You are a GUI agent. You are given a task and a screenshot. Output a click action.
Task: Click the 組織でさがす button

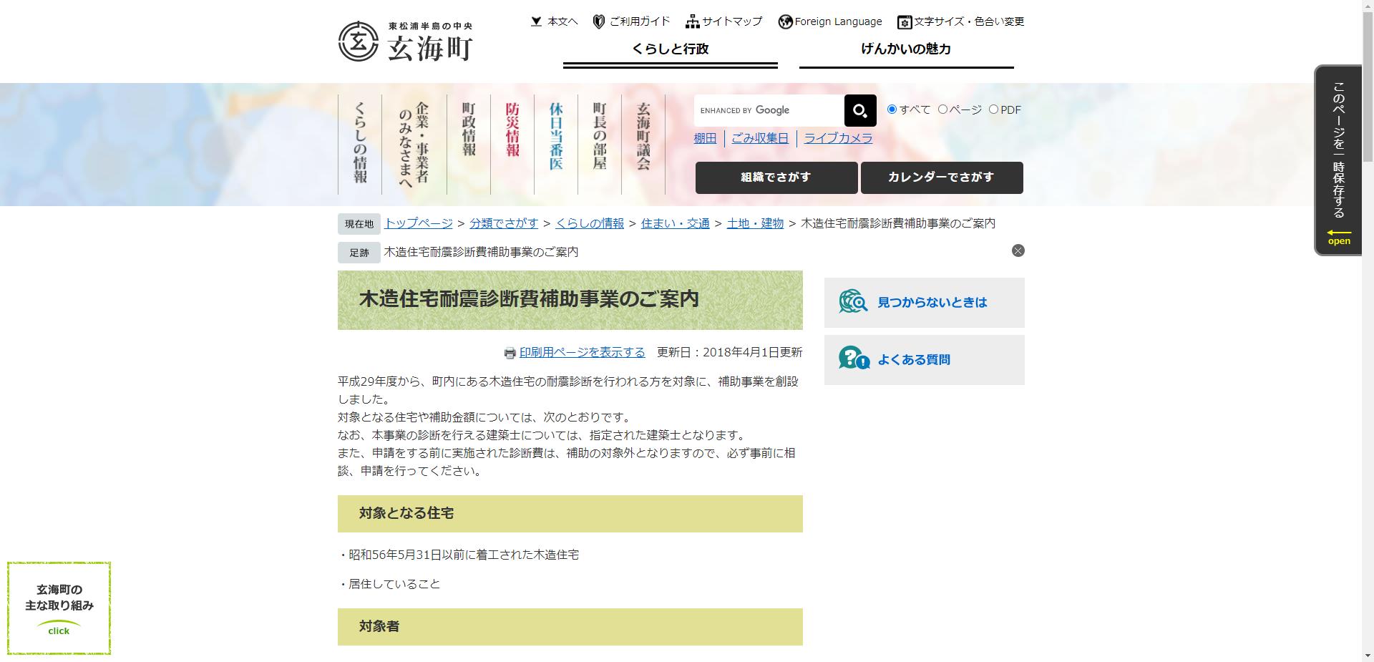click(776, 177)
